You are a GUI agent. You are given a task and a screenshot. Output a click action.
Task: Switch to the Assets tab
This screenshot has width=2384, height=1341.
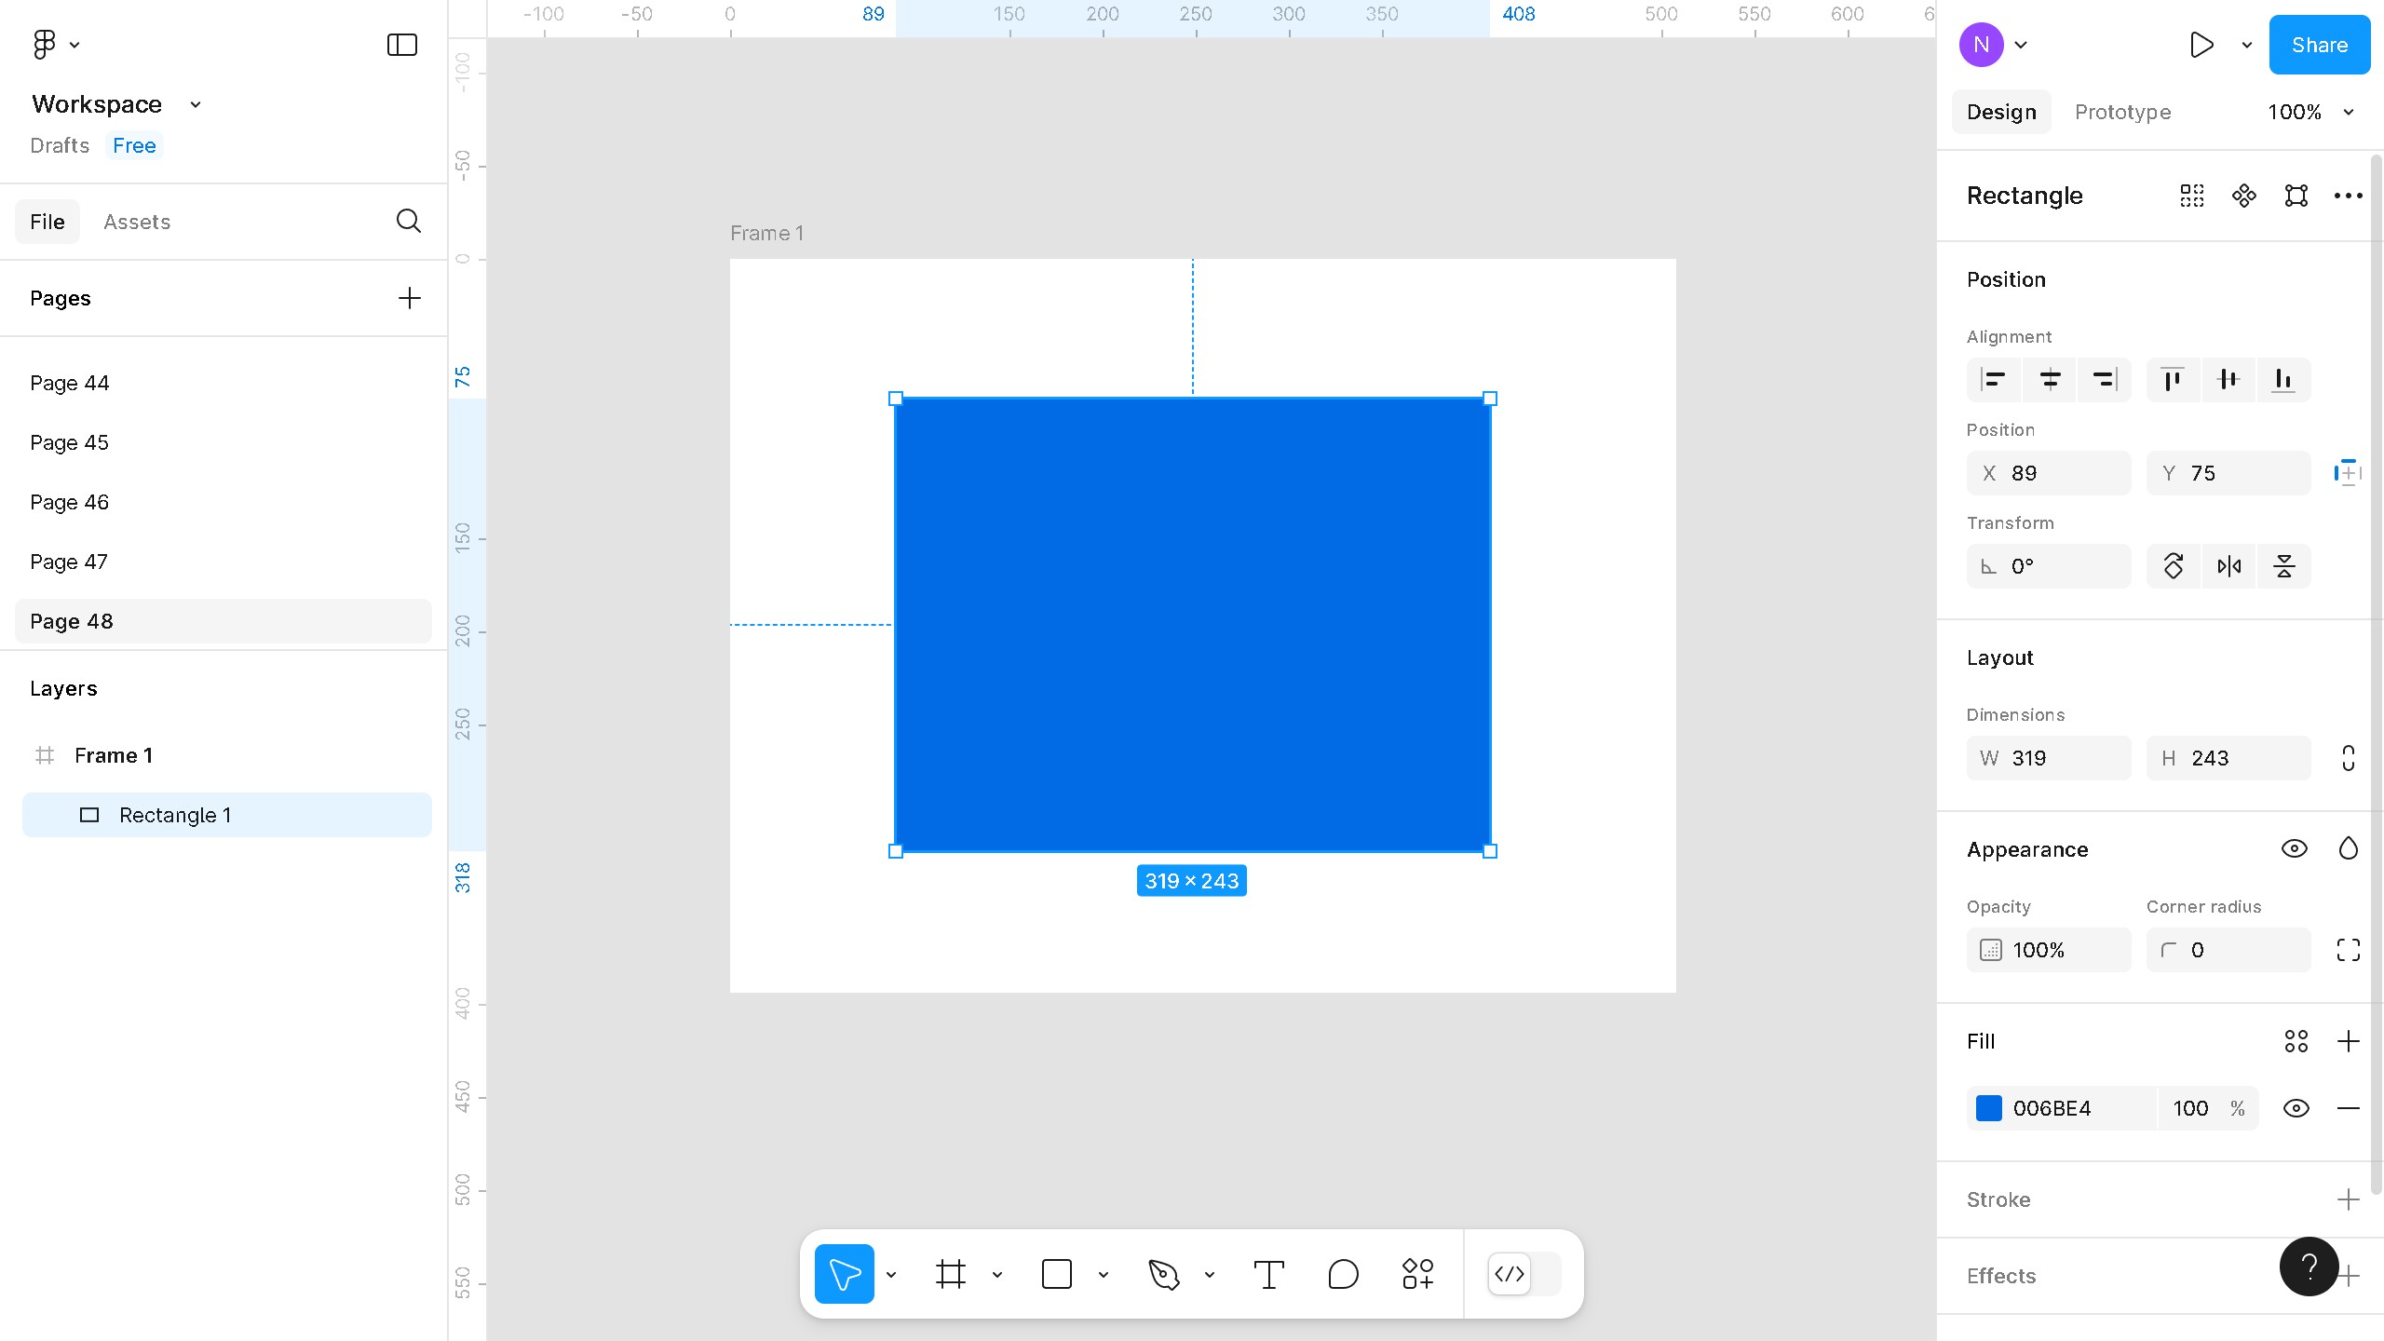click(x=137, y=222)
